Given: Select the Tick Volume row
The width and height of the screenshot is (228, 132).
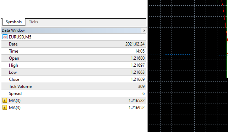Looking at the screenshot, I should click(74, 86).
